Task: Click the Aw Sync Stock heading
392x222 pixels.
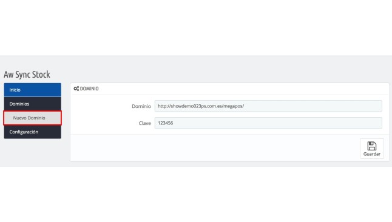Action: click(27, 75)
